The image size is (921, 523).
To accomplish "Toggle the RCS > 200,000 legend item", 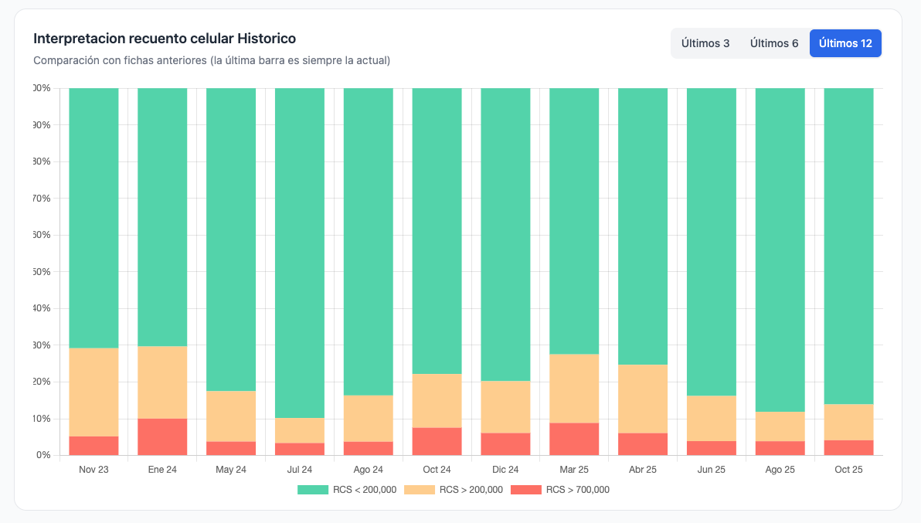I will point(454,490).
